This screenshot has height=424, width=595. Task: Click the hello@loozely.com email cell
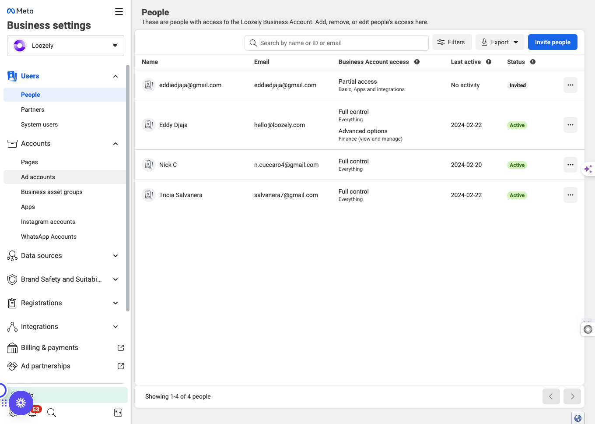pyautogui.click(x=280, y=125)
